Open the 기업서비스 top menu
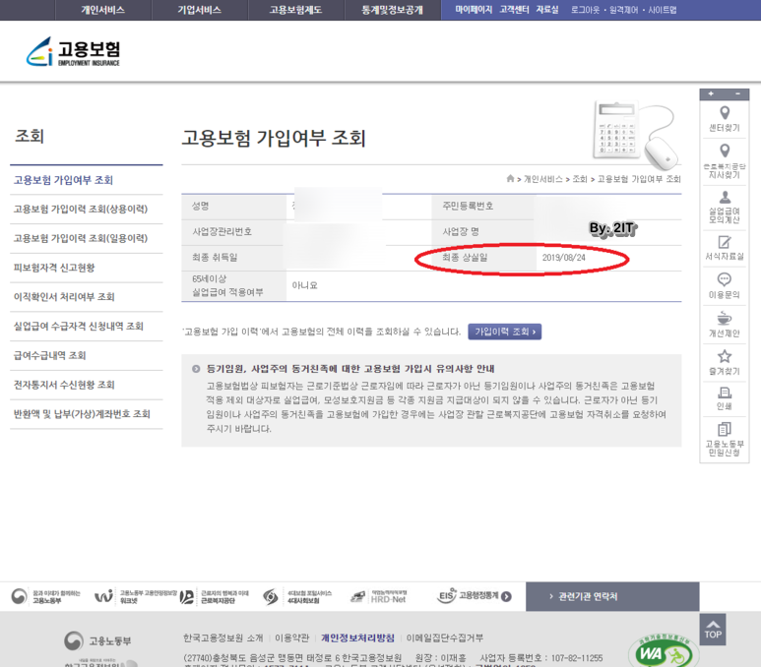This screenshot has width=761, height=667. 200,10
